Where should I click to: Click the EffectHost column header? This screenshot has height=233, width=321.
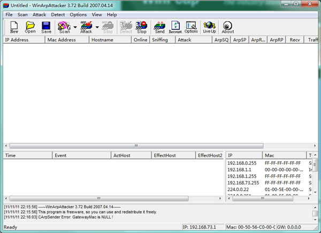point(173,156)
